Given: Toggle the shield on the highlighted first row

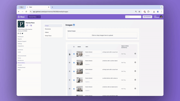Looking at the screenshot, I should tap(74, 54).
